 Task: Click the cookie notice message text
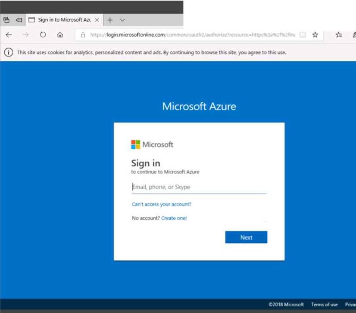152,53
